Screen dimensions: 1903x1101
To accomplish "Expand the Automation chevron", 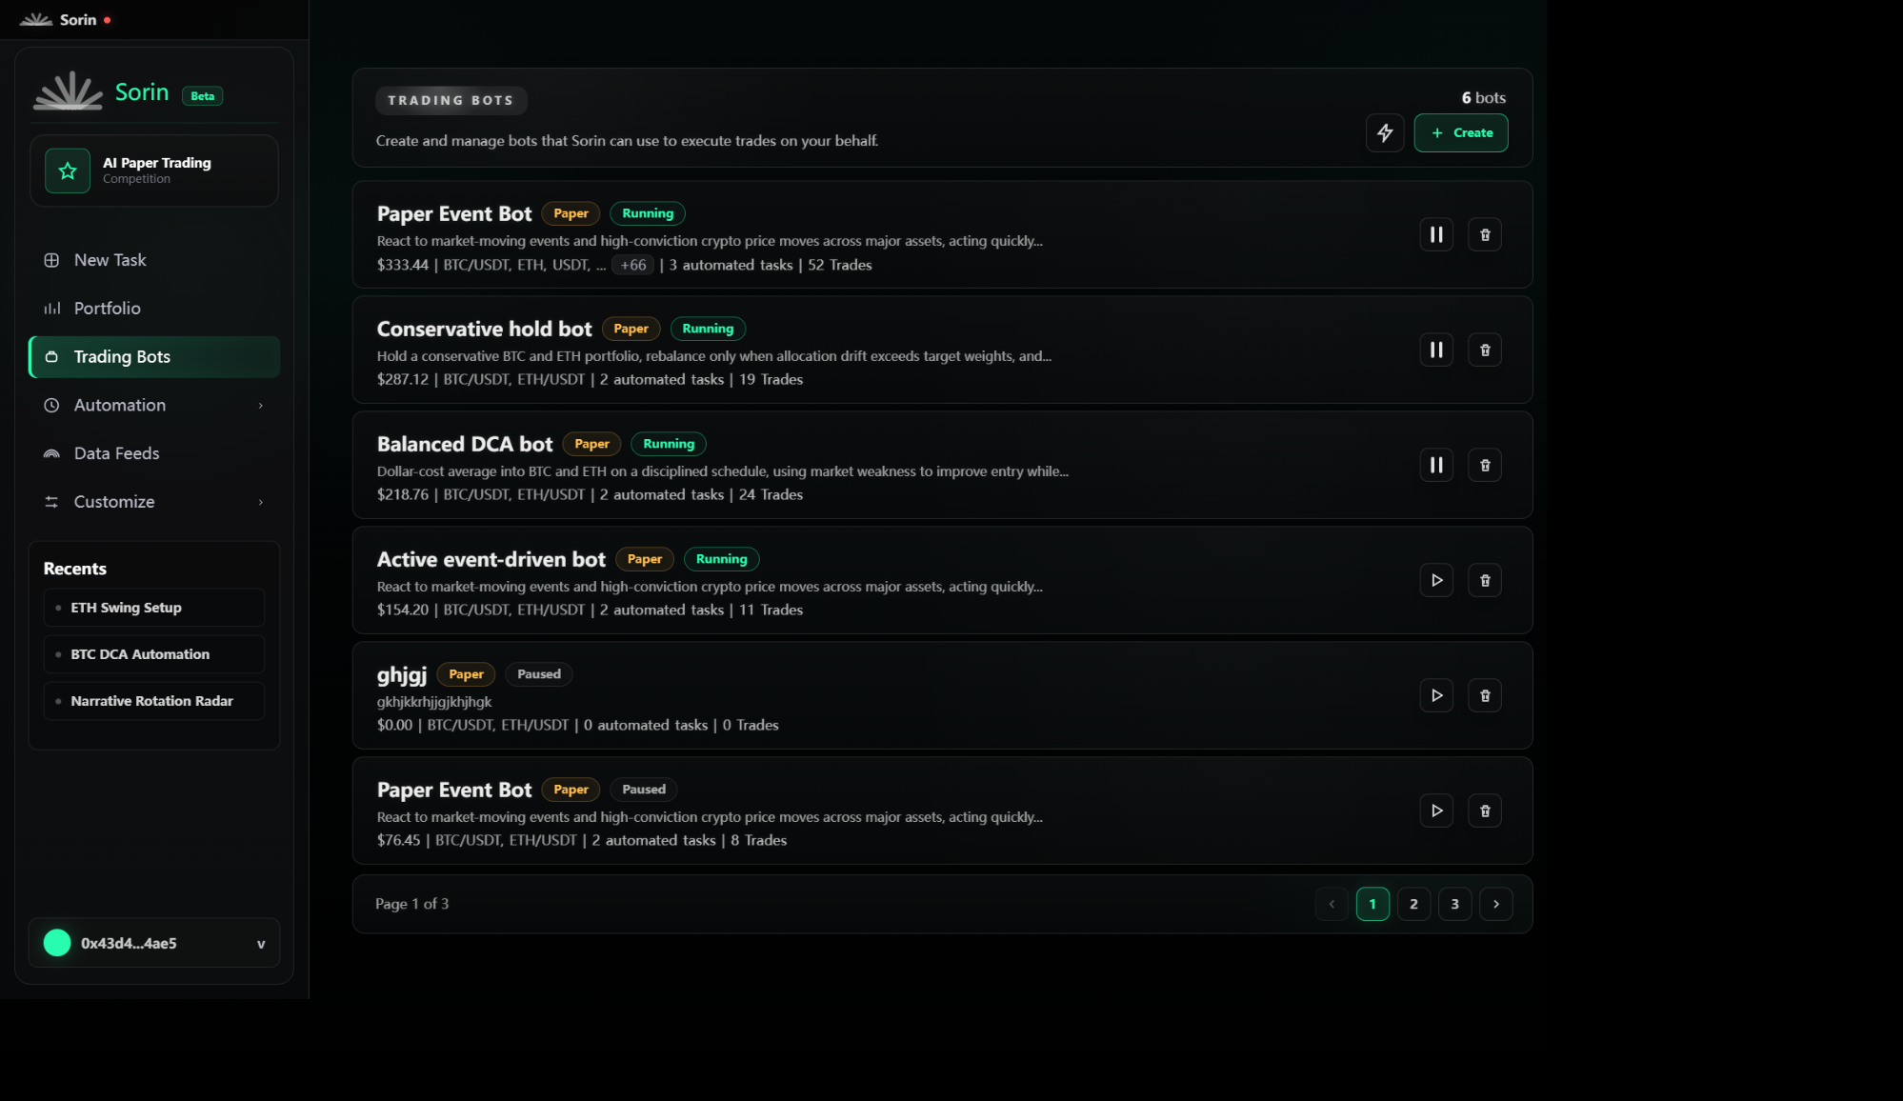I will coord(260,406).
